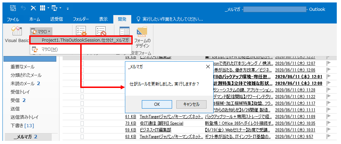Close the _メルマガ dialog with its X
The image size is (341, 144).
pyautogui.click(x=208, y=67)
